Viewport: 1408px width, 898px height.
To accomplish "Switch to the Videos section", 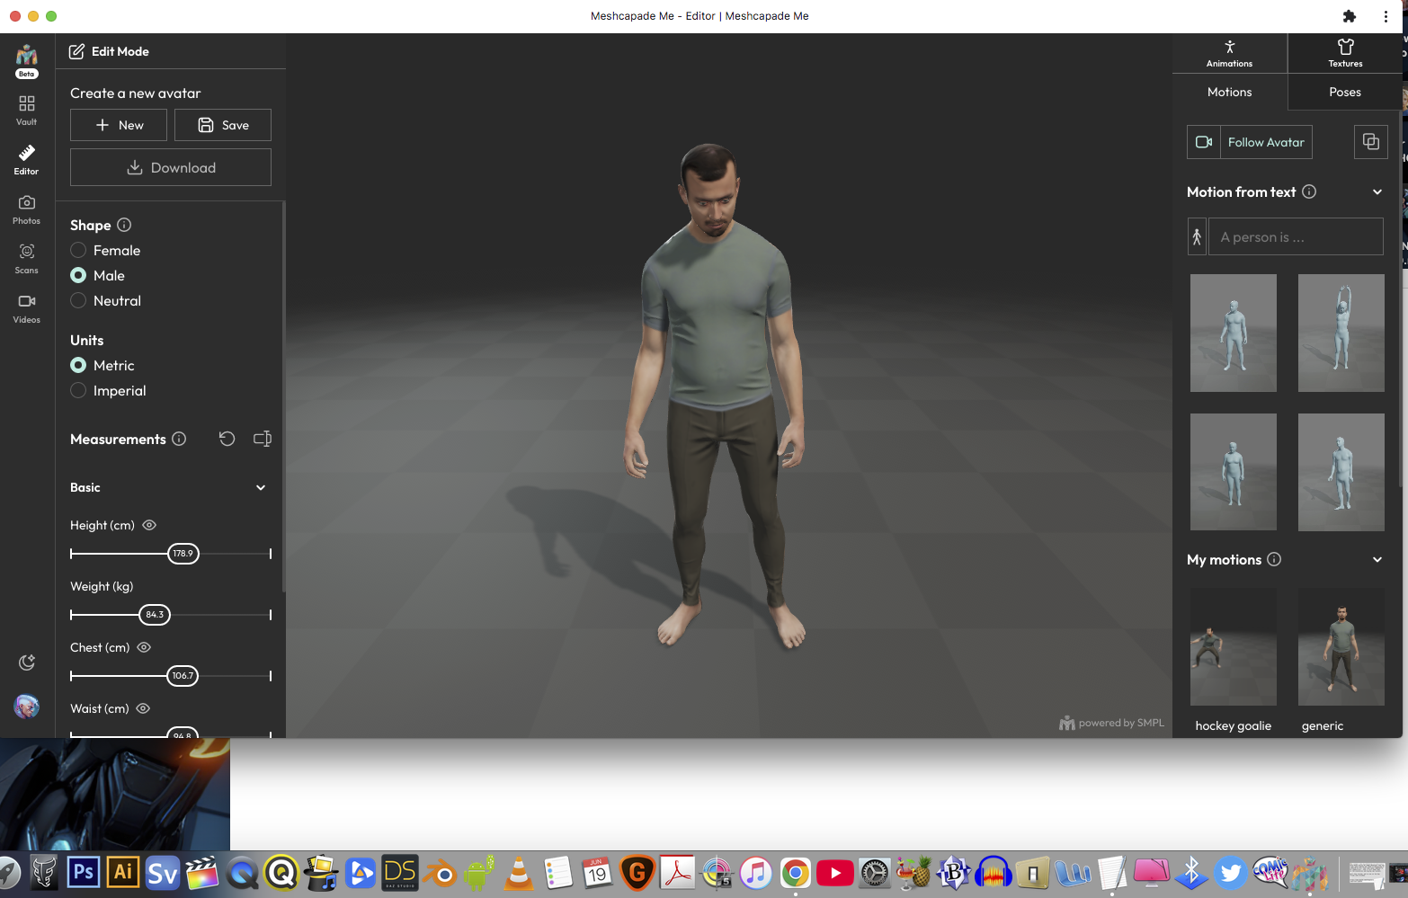I will [26, 307].
